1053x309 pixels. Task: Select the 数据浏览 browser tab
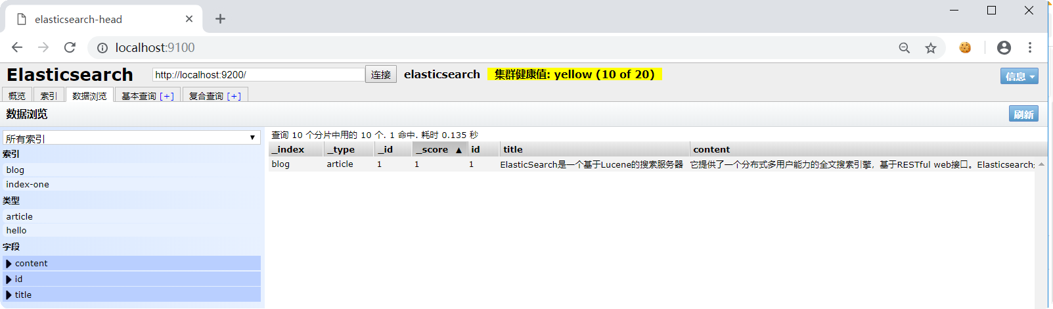click(89, 95)
